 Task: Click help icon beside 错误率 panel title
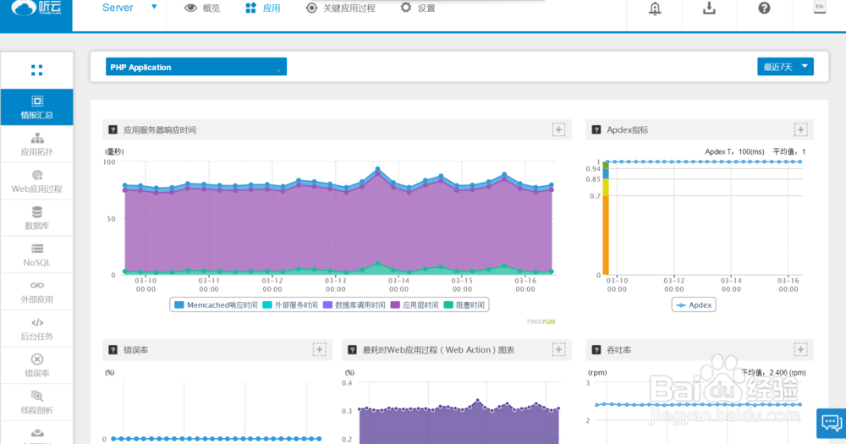[113, 350]
